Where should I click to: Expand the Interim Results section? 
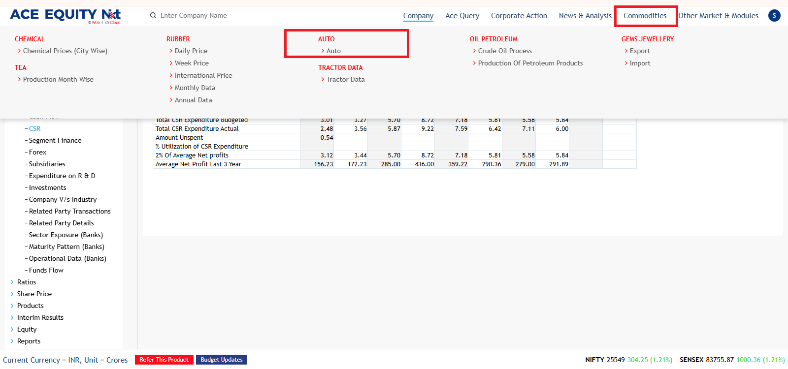pos(40,317)
